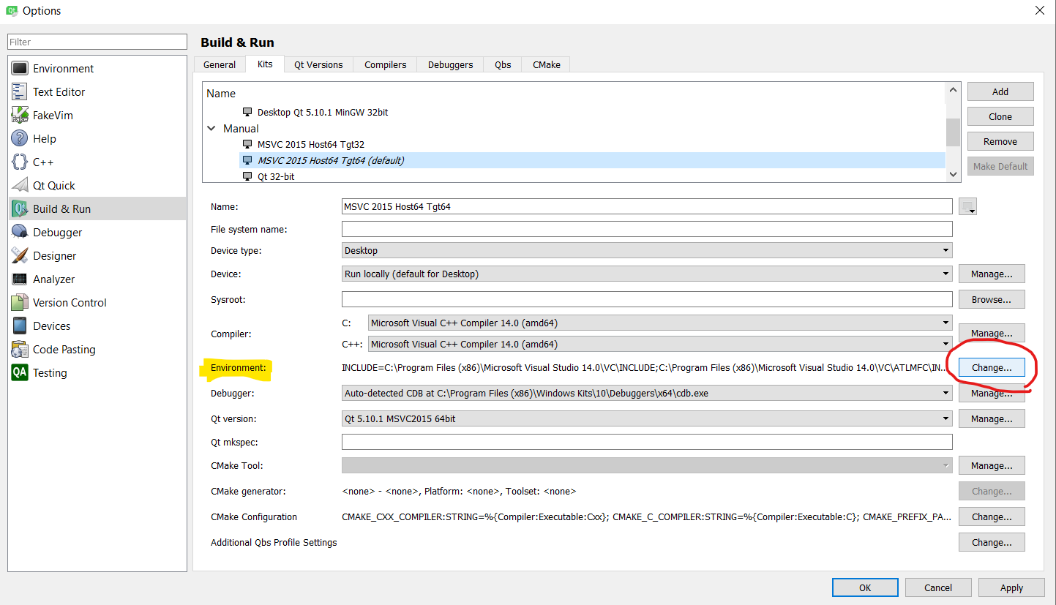Screen dimensions: 1056x605
Task: Select the FakeVim category icon
Action: (x=20, y=115)
